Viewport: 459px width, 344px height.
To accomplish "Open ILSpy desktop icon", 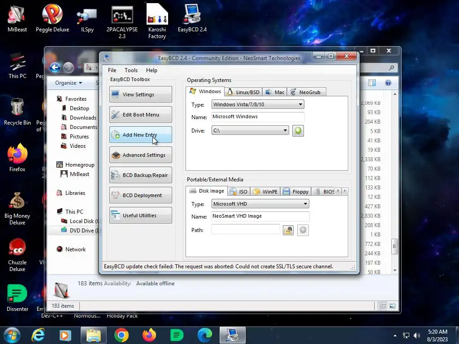I will (87, 20).
